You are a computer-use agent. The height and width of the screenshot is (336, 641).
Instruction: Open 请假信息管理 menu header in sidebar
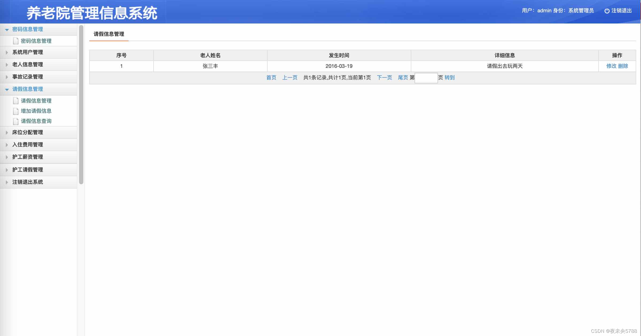point(38,89)
